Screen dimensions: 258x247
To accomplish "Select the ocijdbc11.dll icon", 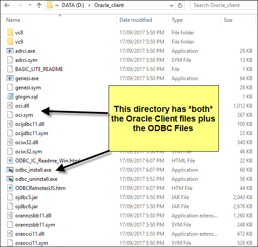I will (10, 124).
